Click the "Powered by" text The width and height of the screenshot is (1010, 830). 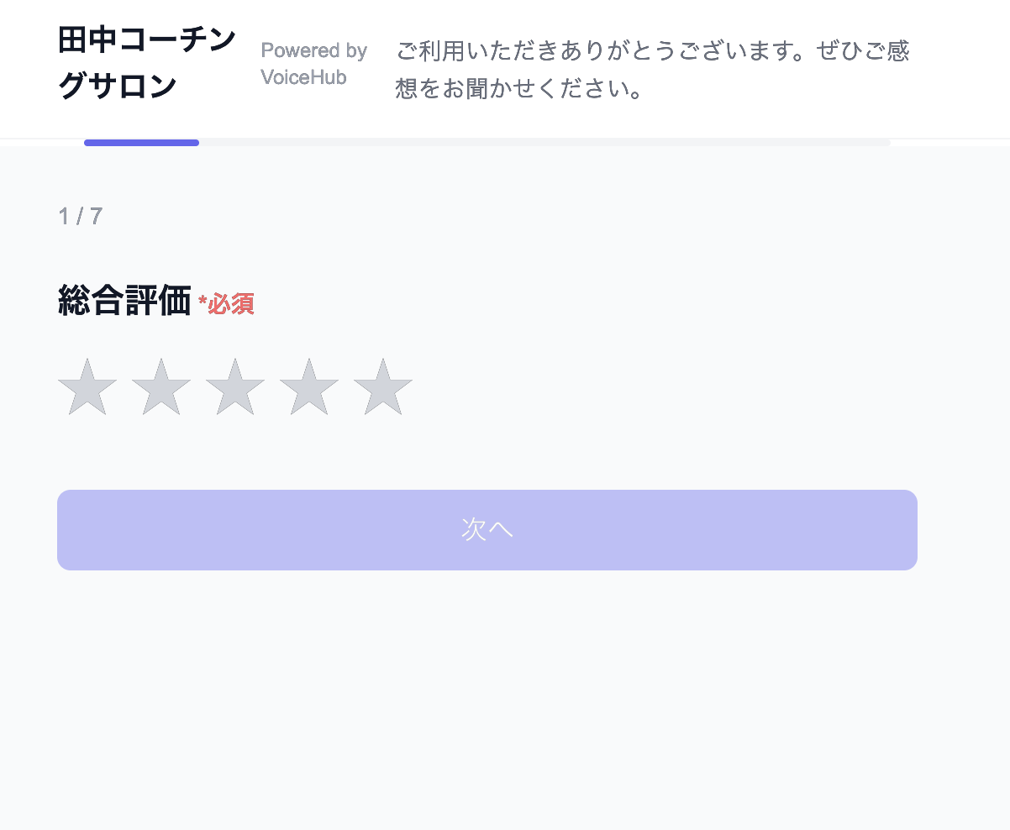tap(314, 51)
